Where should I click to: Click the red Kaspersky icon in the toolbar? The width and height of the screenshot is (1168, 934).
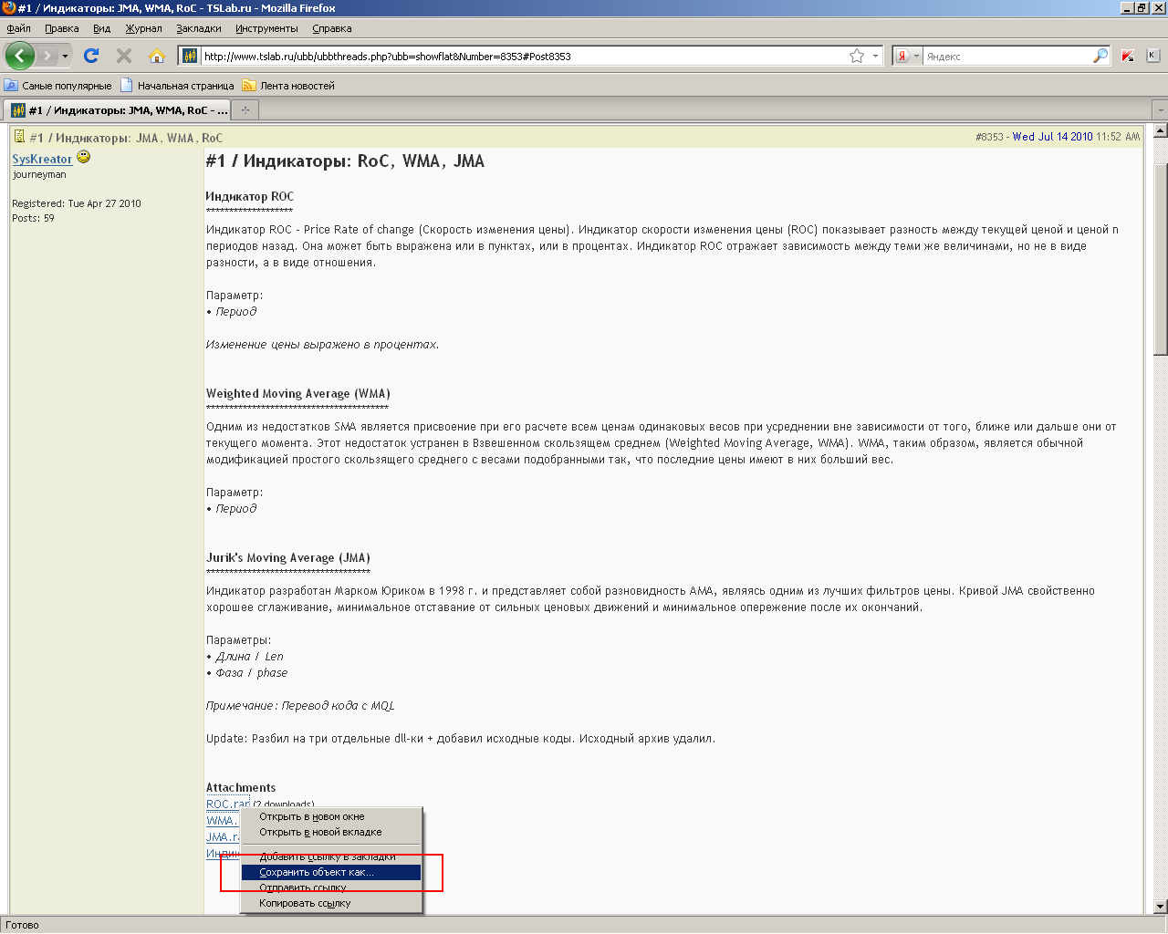pyautogui.click(x=1128, y=56)
